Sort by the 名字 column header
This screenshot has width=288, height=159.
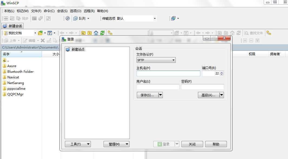22,54
